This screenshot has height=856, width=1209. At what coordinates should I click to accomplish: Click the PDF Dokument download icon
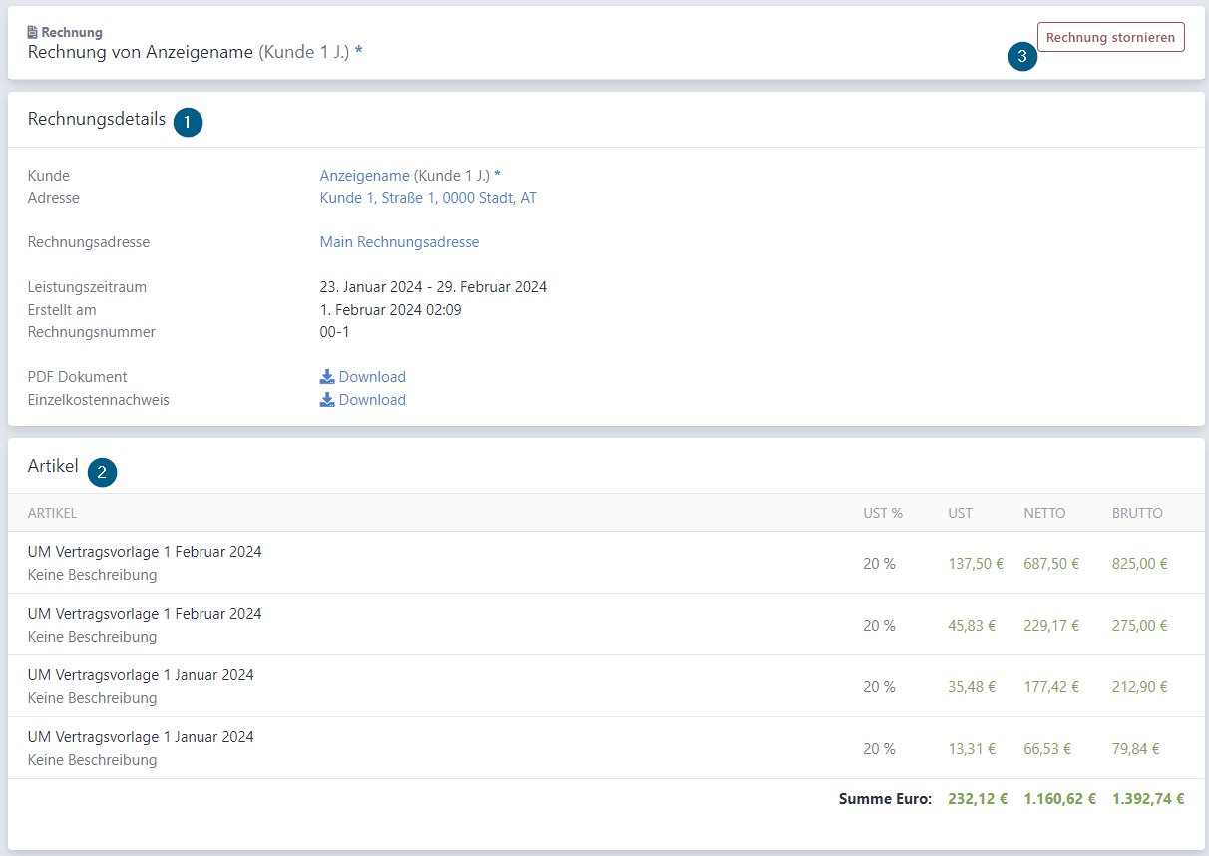(327, 377)
